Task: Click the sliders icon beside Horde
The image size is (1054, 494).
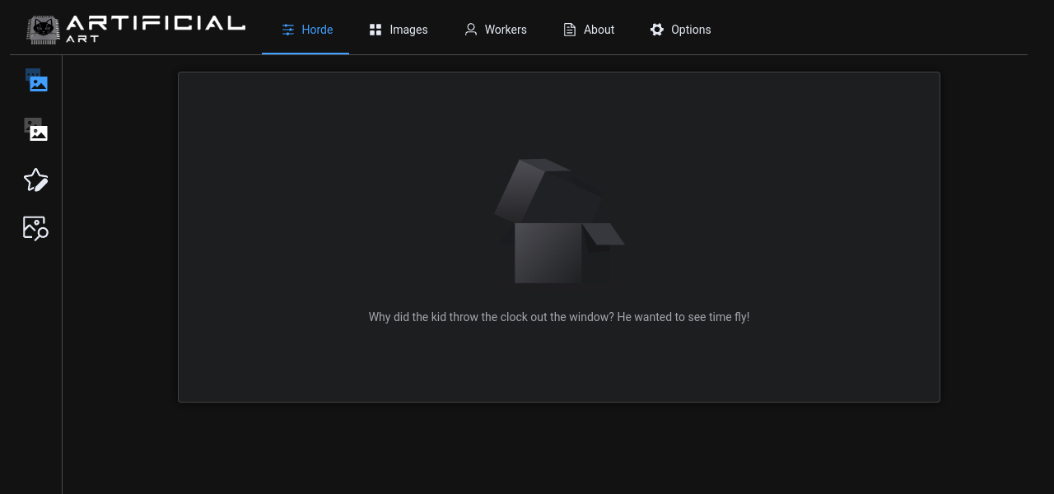Action: (x=288, y=30)
